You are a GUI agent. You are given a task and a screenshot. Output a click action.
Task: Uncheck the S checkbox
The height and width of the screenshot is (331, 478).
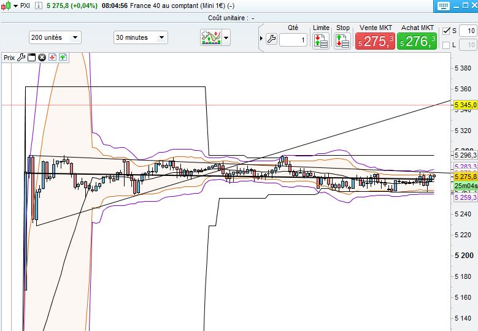(446, 31)
